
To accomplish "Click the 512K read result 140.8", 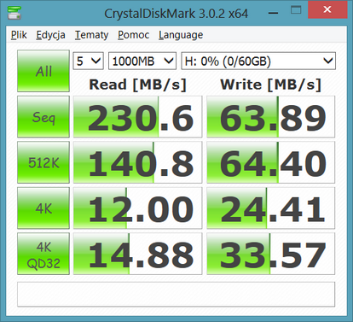I will coord(137,162).
